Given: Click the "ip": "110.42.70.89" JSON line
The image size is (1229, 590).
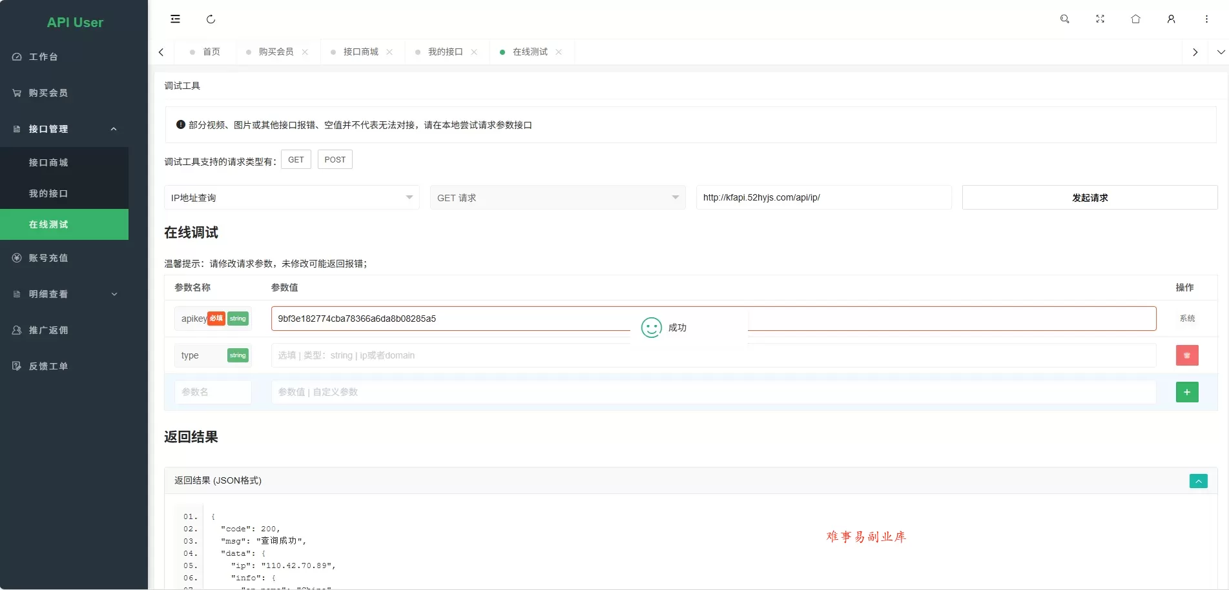Looking at the screenshot, I should [284, 565].
